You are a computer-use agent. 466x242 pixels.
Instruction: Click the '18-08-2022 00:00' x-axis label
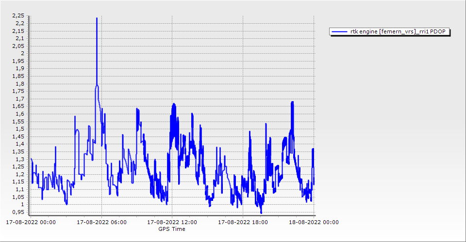coord(314,223)
